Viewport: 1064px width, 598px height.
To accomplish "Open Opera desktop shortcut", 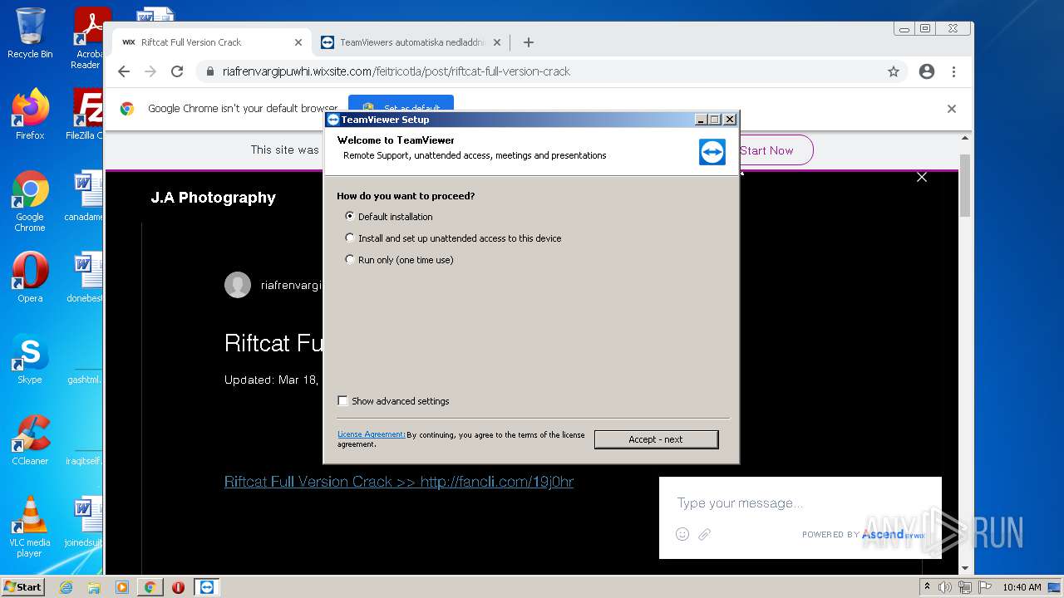I will (30, 277).
